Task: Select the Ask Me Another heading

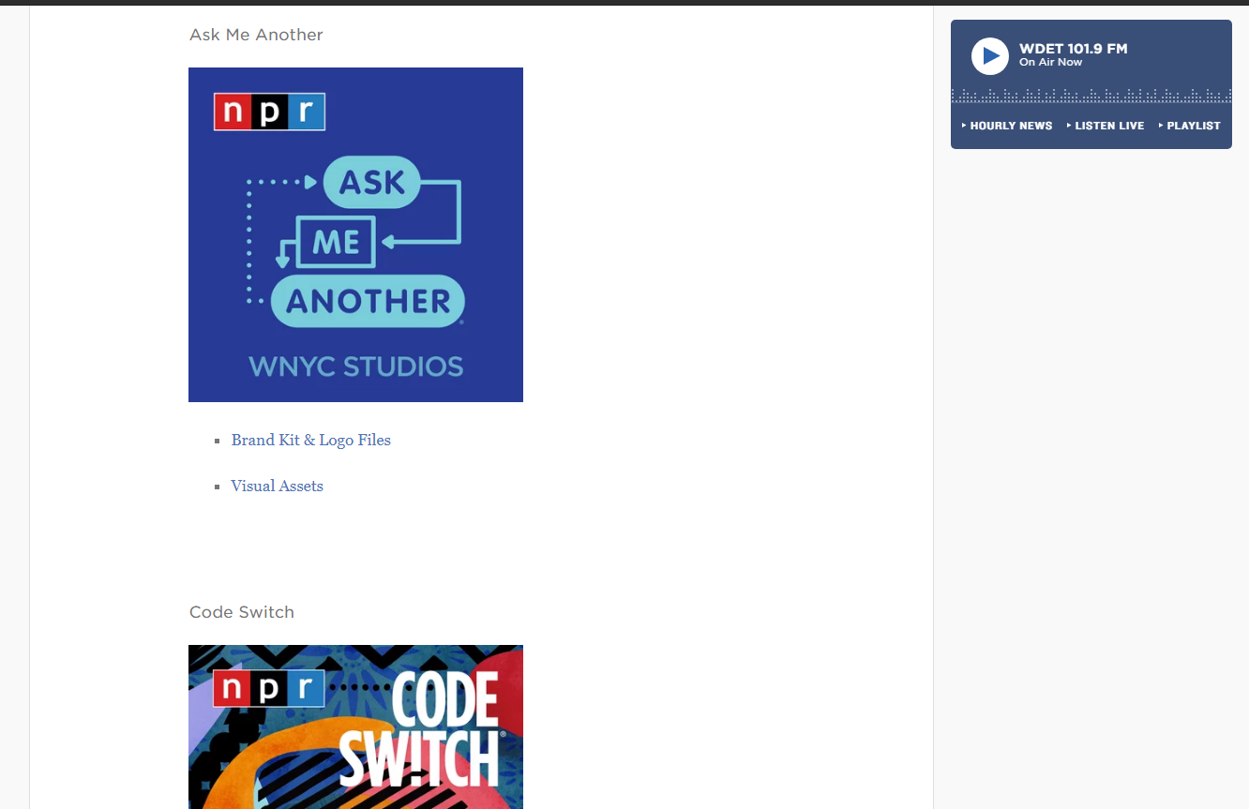Action: coord(256,35)
